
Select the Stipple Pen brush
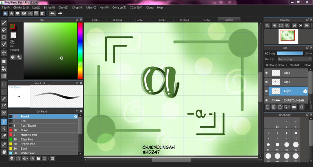pyautogui.click(x=43, y=144)
